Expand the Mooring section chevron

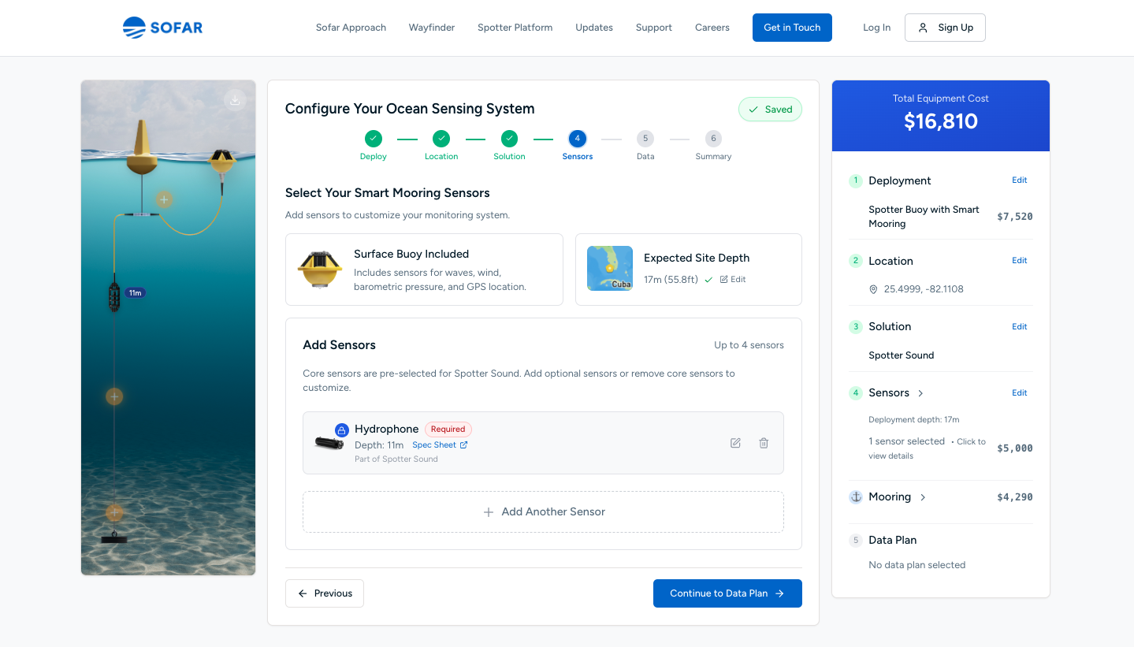point(923,497)
